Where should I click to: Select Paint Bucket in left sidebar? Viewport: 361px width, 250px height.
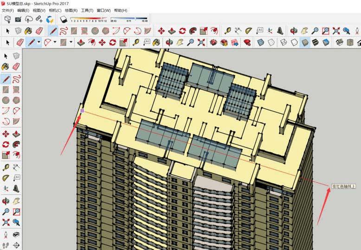pos(6,66)
